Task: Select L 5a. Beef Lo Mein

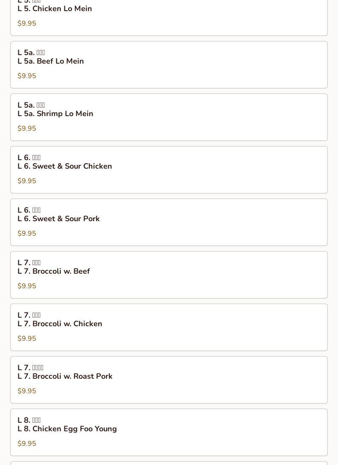Action: (x=51, y=61)
